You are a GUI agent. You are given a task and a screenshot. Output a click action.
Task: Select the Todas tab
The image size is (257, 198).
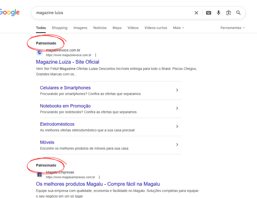pos(41,28)
